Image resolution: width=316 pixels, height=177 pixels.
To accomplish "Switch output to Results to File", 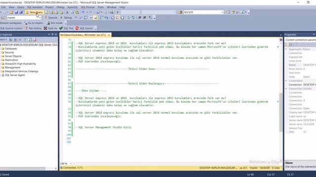I will click(122, 18).
